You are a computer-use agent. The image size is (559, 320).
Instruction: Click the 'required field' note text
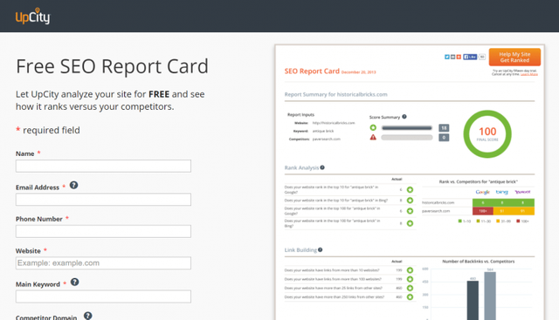52,130
